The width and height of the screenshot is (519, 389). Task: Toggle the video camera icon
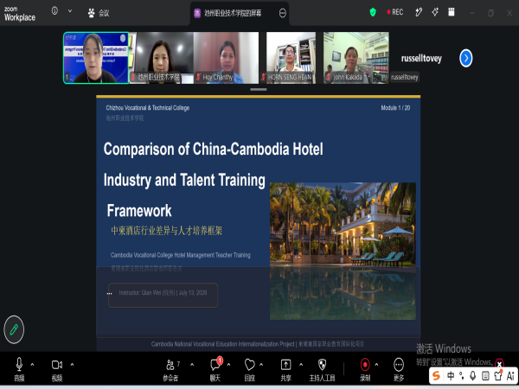point(56,365)
